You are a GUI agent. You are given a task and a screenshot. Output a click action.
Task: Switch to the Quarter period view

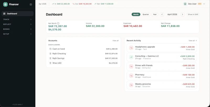point(146,14)
